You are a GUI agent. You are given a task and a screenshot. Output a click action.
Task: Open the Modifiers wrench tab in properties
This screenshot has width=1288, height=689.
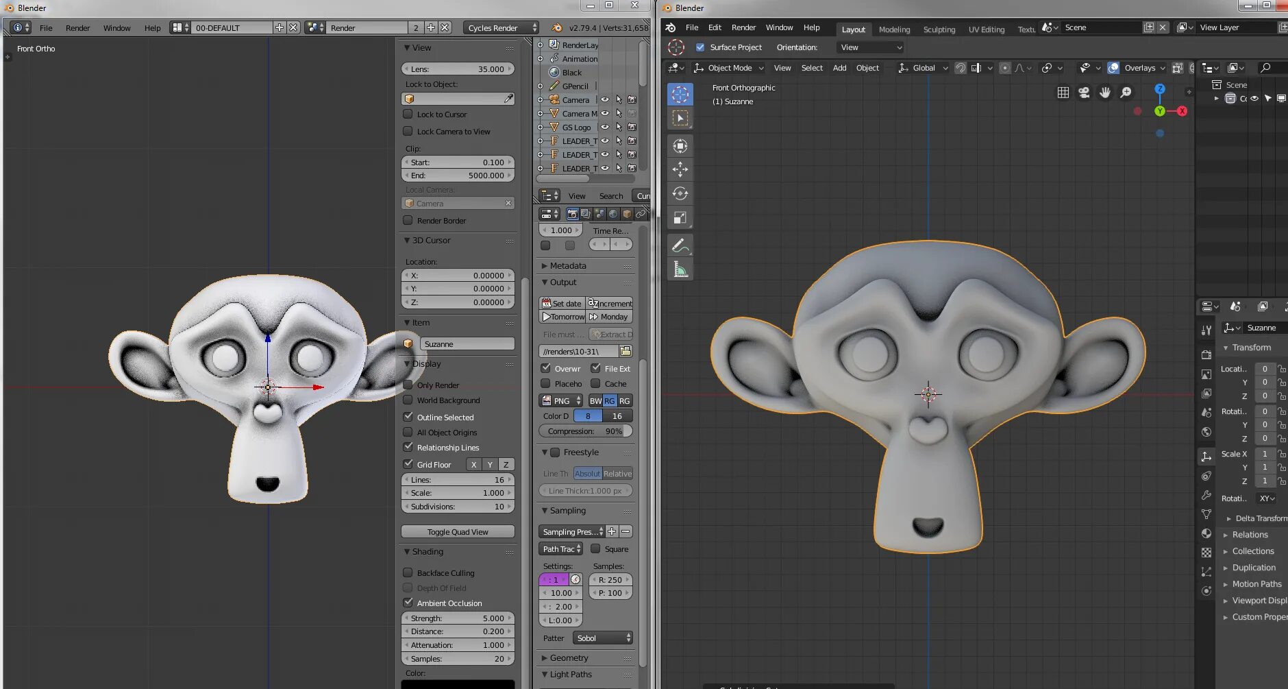(x=1206, y=495)
